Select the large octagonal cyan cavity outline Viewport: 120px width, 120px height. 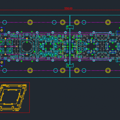27,46
